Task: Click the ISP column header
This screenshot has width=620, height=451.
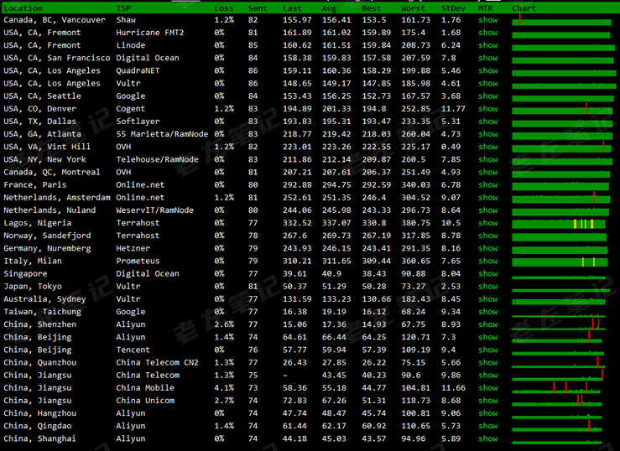Action: (x=123, y=8)
